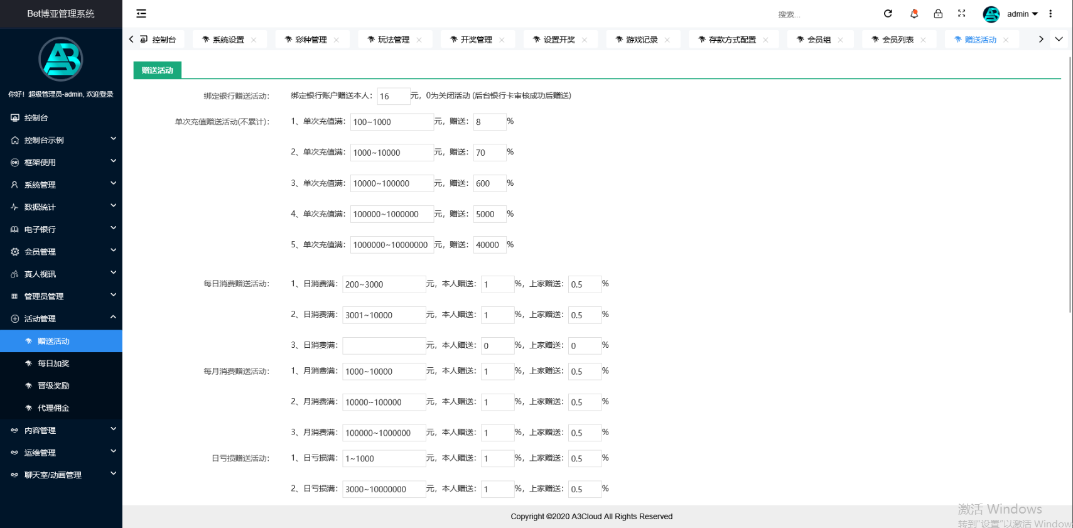Expand the 电子银行 sidebar menu
Image resolution: width=1073 pixels, height=528 pixels.
(61, 229)
